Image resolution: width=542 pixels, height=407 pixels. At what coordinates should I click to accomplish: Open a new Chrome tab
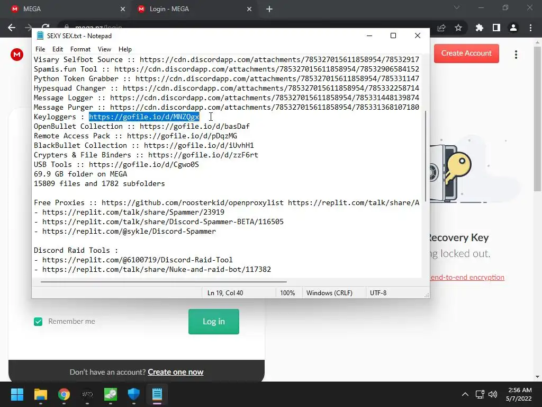[269, 10]
